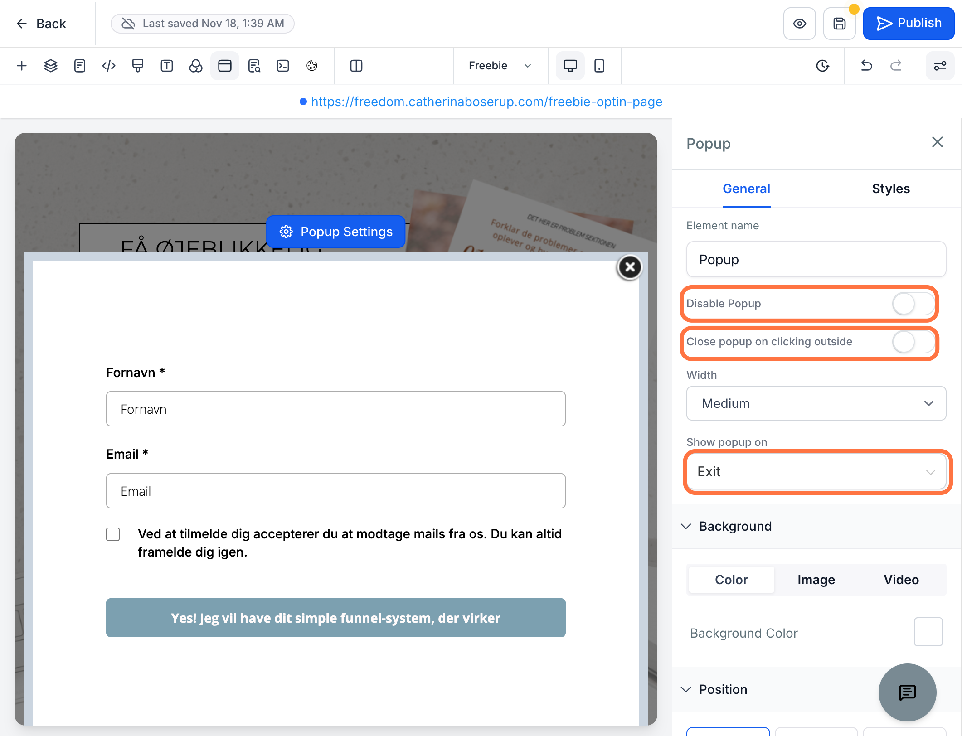Open the pages document icon

coord(80,66)
